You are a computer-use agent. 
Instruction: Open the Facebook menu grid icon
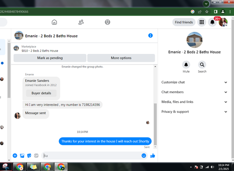[202, 22]
